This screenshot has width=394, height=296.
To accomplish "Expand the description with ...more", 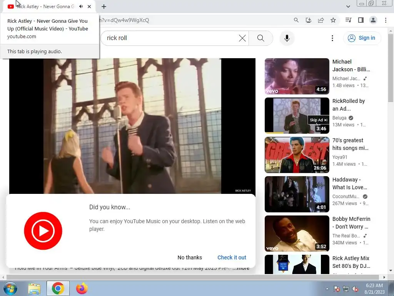I will click(241, 269).
